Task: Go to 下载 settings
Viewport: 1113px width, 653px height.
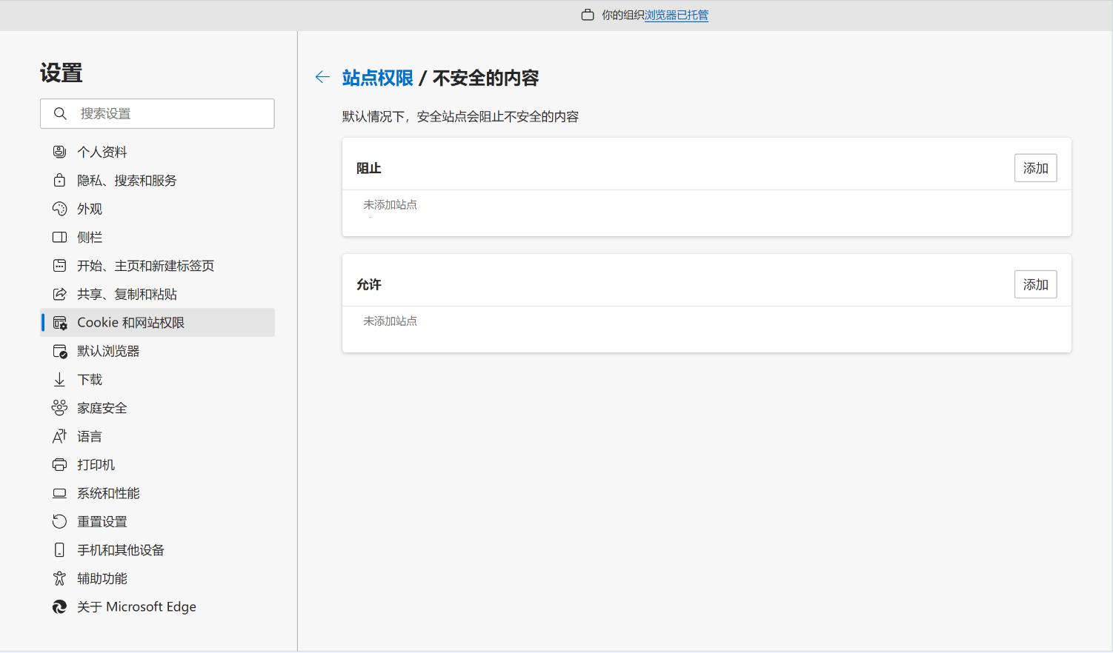Action: click(157, 379)
